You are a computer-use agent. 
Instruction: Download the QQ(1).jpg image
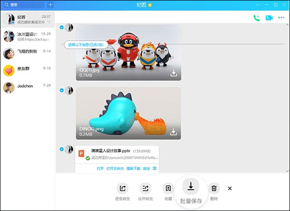tap(174, 73)
